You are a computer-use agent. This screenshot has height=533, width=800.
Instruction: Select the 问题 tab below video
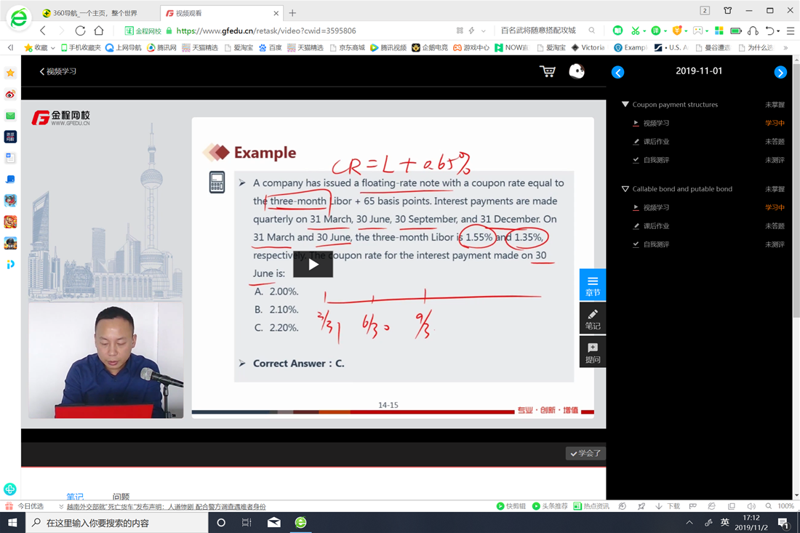point(121,497)
